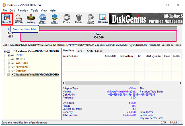Click the DiskGenius logo in title bar
This screenshot has height=126, width=185.
(5, 5)
